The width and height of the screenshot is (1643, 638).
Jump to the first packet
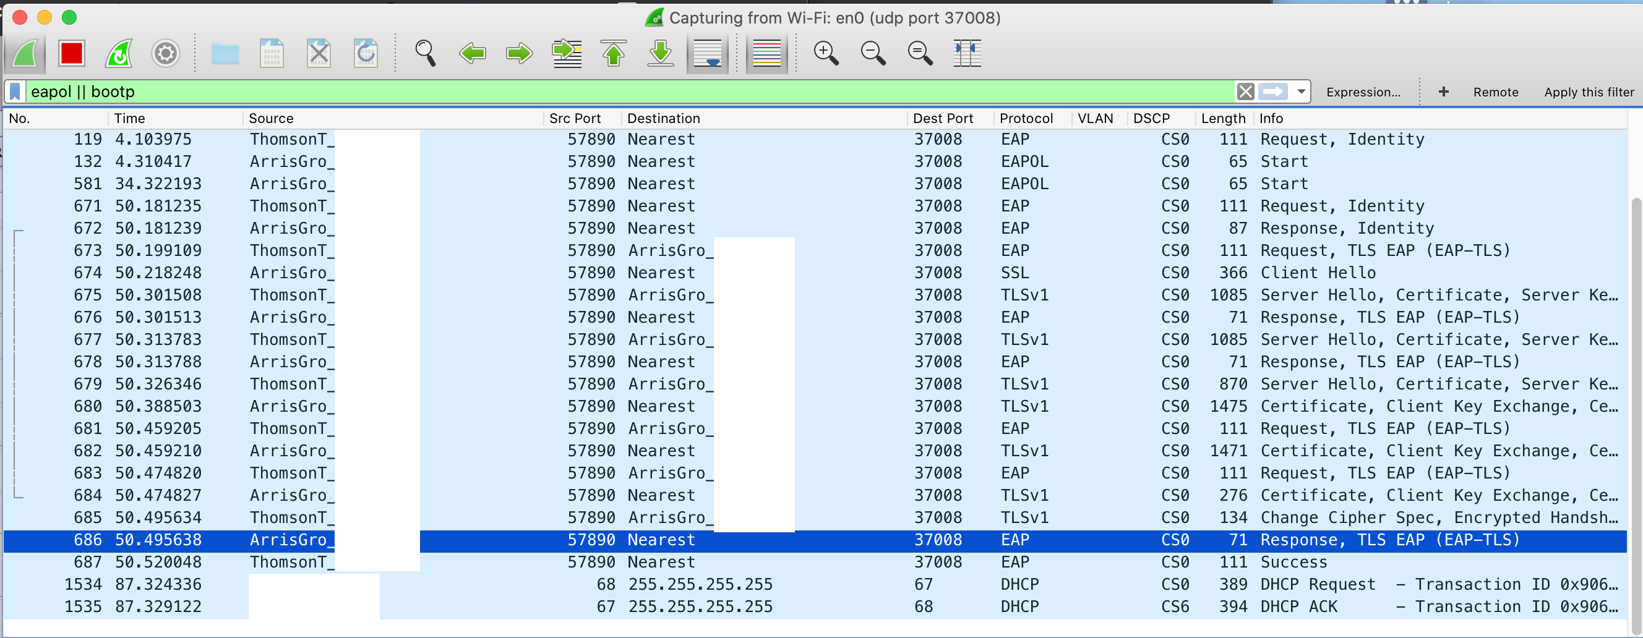pos(613,54)
